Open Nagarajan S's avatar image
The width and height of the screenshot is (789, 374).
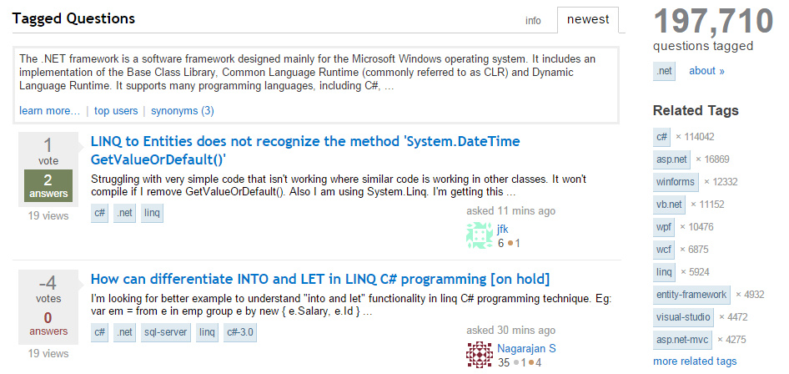[x=479, y=354]
